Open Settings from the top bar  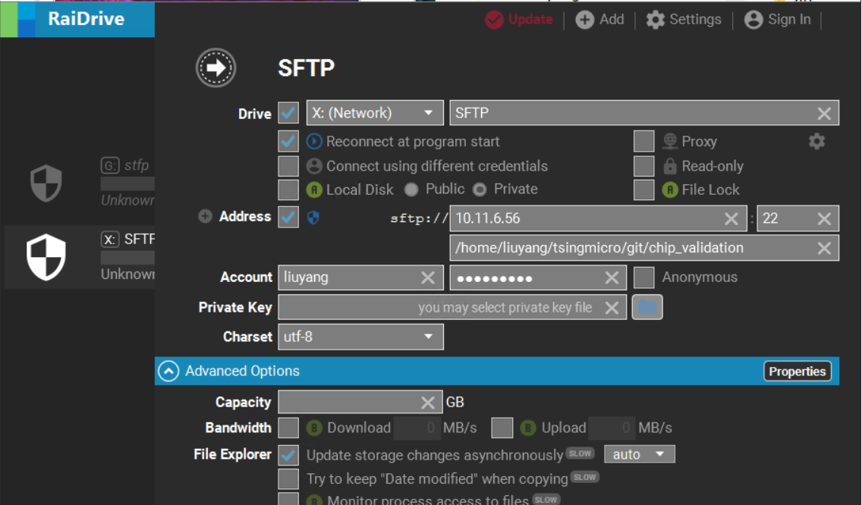[684, 19]
